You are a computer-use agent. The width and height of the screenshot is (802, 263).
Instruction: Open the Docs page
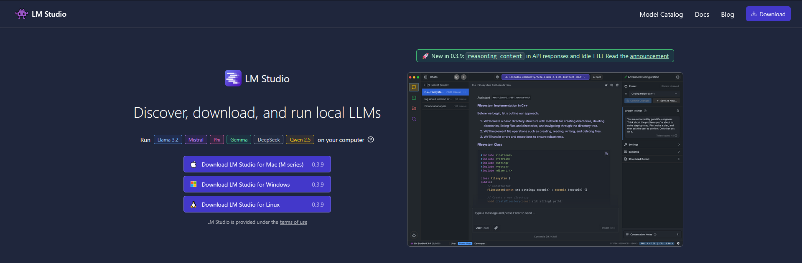coord(702,14)
